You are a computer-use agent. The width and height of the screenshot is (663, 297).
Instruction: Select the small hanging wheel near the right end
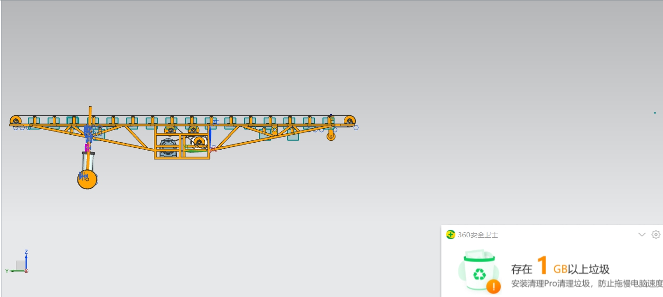pos(331,136)
